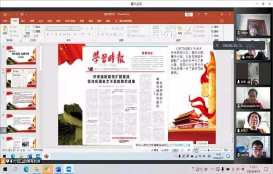
Task: Click Shape Outline (形状轮廓)
Action: (x=199, y=31)
